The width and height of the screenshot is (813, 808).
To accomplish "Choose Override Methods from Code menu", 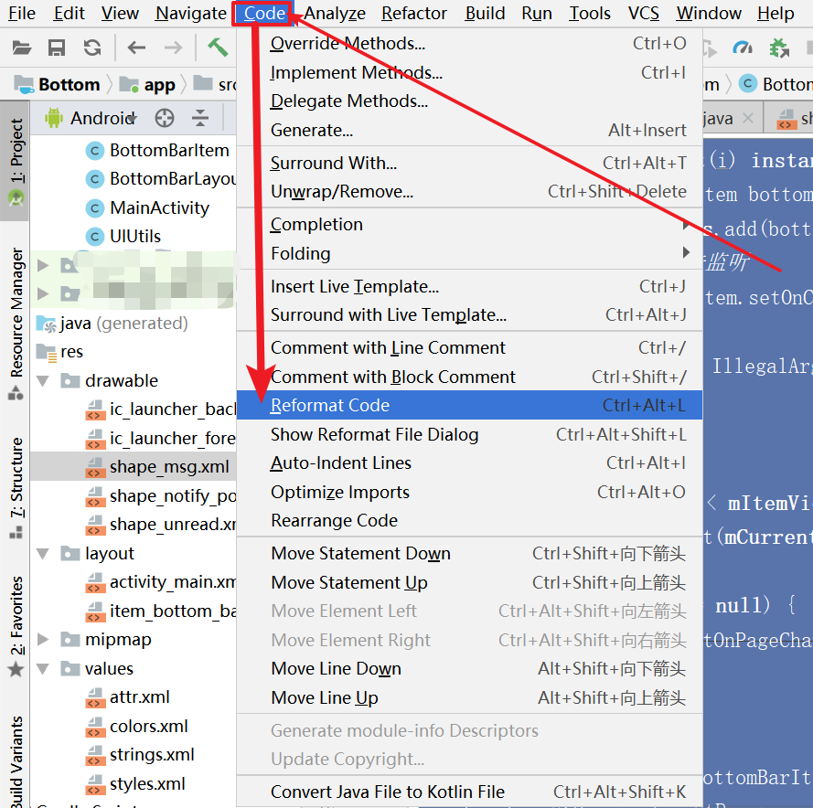I will click(x=470, y=44).
